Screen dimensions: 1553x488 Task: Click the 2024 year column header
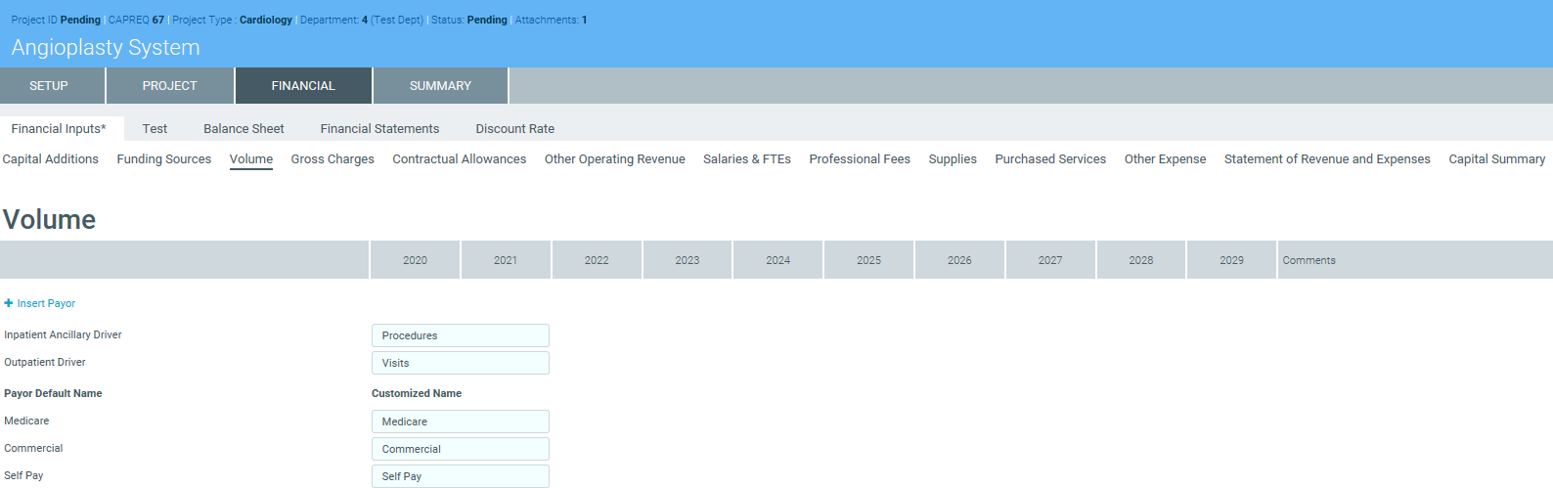coord(778,260)
